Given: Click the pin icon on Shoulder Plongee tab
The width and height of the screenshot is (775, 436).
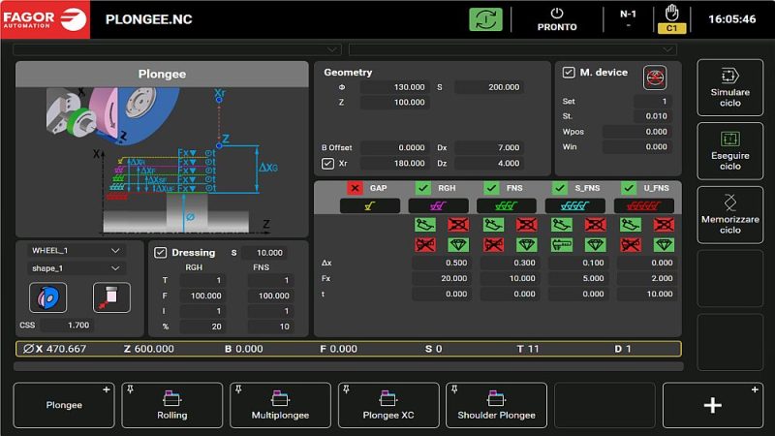Looking at the screenshot, I should pos(454,389).
